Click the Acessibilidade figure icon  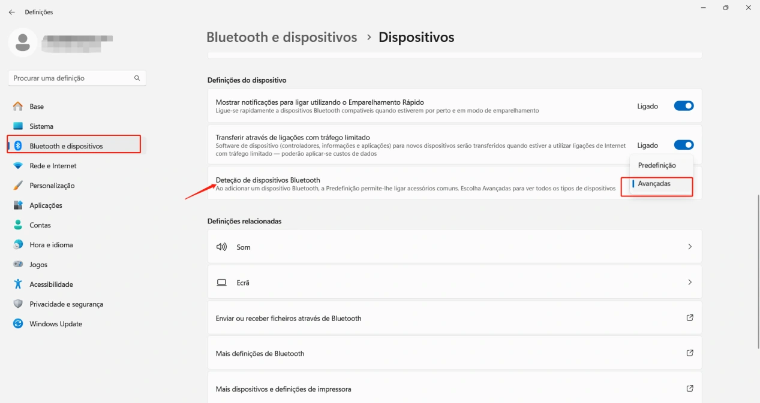pos(18,284)
